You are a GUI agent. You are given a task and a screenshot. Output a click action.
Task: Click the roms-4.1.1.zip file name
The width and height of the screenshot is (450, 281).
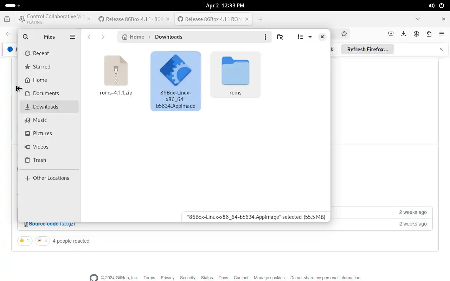pyautogui.click(x=116, y=93)
